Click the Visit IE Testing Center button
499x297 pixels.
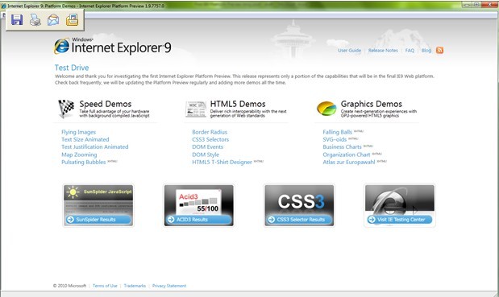click(400, 220)
